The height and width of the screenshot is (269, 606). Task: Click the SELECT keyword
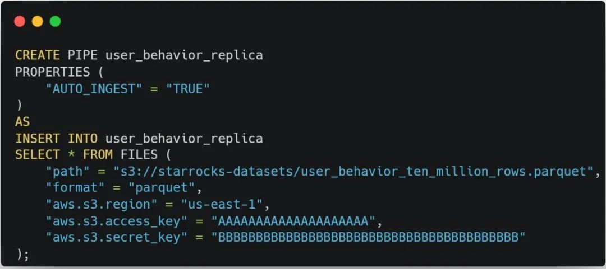38,155
